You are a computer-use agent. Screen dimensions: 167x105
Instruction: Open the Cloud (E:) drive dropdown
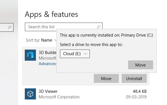click(75, 54)
